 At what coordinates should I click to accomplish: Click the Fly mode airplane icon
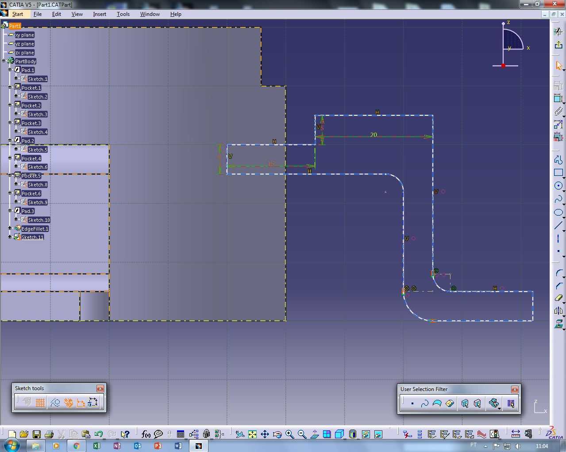[x=240, y=434]
